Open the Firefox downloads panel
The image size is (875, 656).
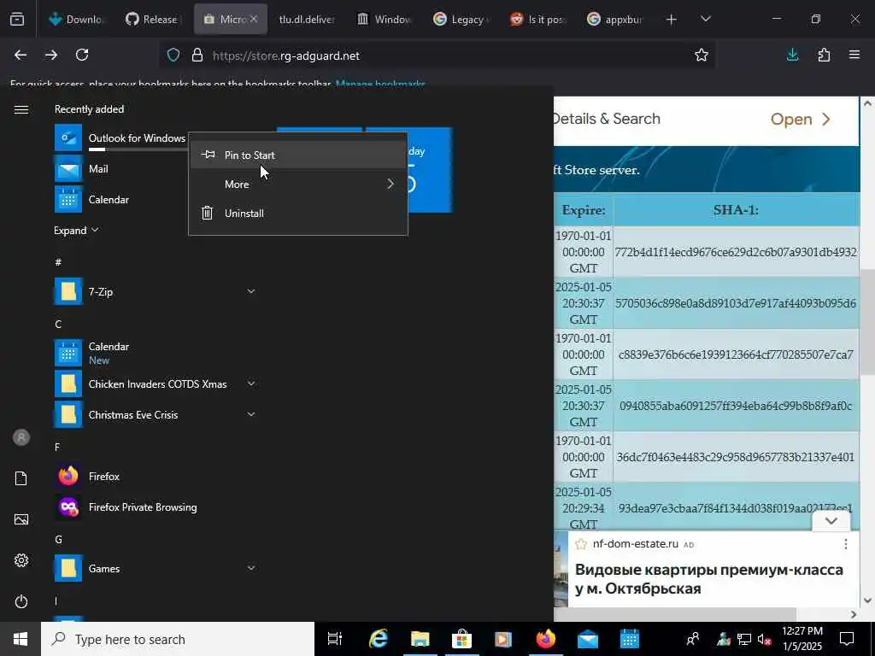click(792, 55)
